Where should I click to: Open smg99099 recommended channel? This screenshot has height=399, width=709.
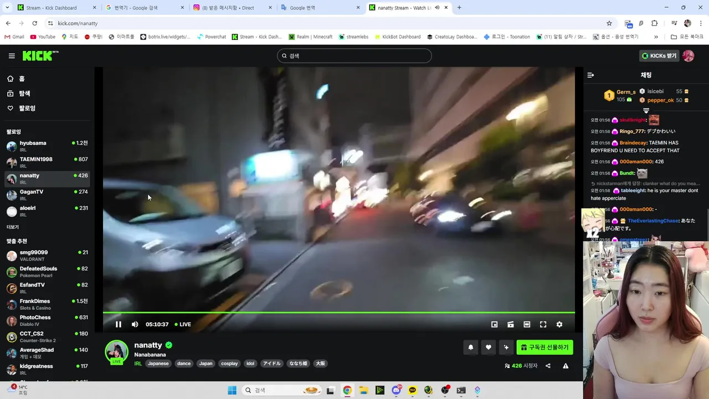48,255
